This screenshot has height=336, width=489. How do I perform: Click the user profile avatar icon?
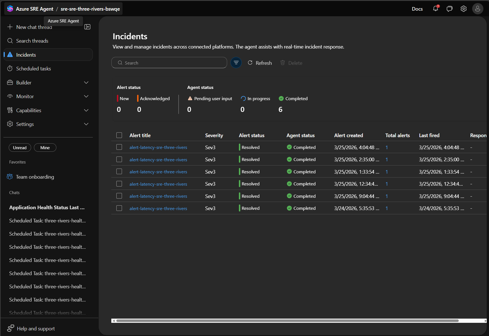478,9
